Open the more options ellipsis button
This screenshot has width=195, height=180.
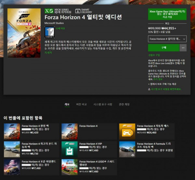(x=183, y=48)
